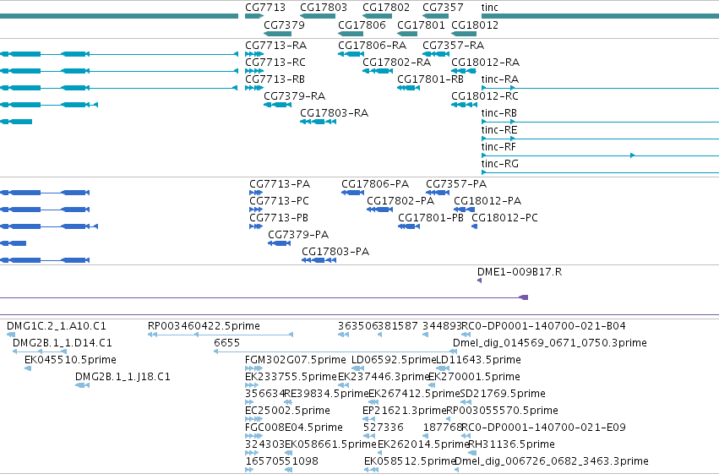Click EST EK262014.5prime

[423, 444]
